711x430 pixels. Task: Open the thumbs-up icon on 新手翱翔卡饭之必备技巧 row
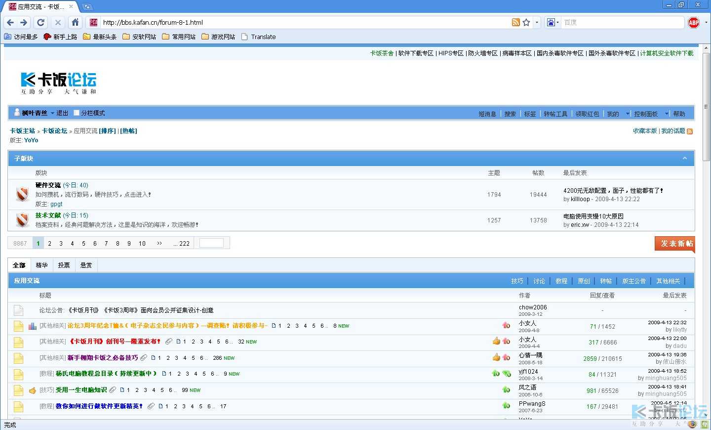pyautogui.click(x=496, y=357)
